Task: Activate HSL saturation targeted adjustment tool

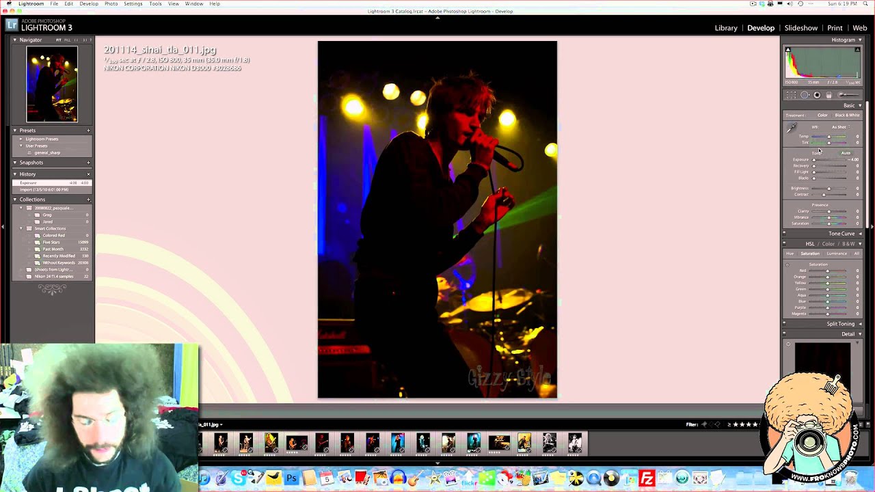Action: [x=787, y=264]
